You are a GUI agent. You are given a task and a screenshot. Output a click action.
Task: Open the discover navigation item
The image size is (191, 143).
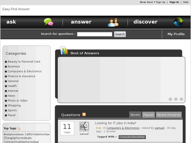[x=146, y=22]
